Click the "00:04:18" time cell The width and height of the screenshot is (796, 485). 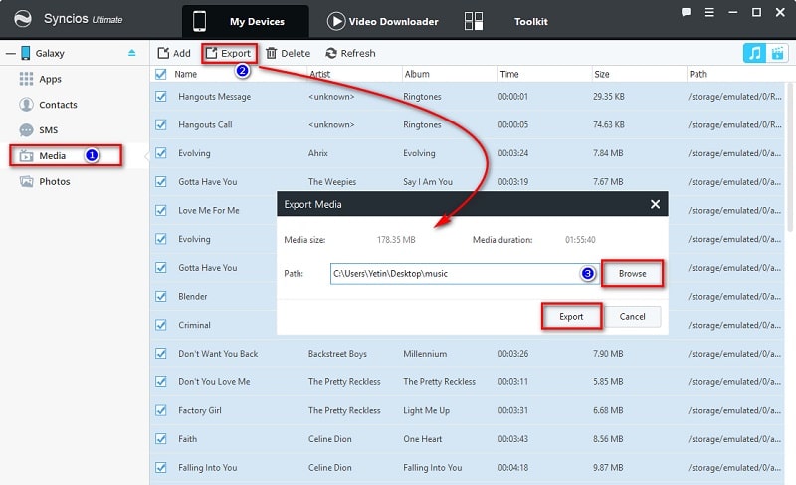pyautogui.click(x=512, y=468)
